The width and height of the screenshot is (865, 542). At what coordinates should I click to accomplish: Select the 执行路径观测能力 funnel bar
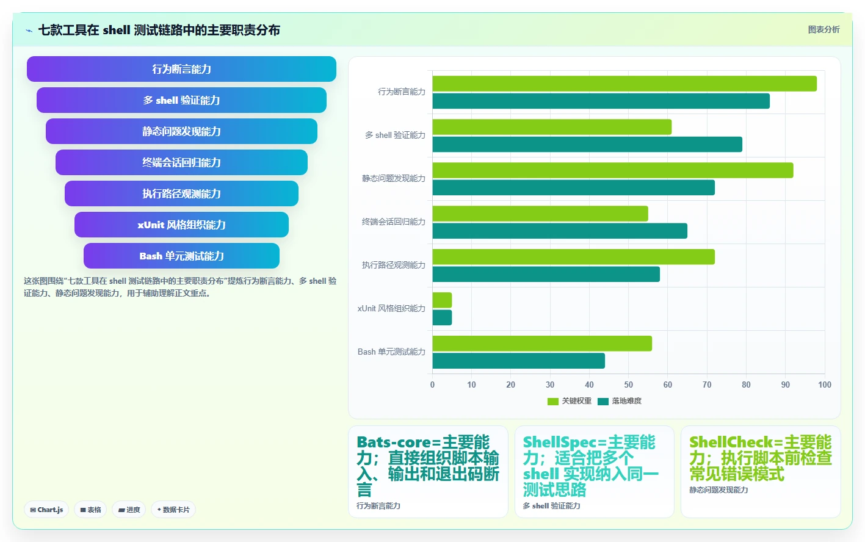pyautogui.click(x=181, y=193)
